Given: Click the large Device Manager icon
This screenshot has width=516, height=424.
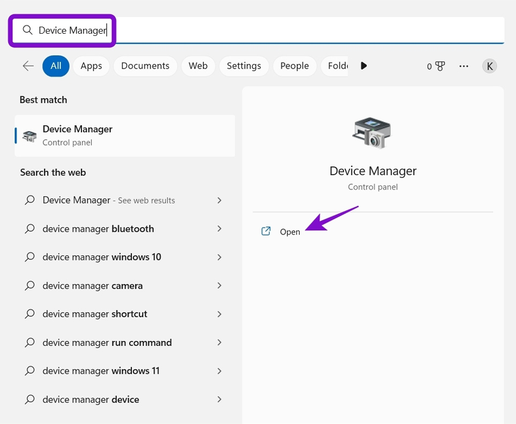Looking at the screenshot, I should [x=372, y=133].
